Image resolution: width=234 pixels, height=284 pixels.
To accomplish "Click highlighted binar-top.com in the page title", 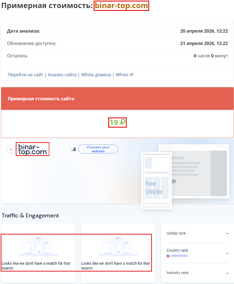I will point(121,6).
